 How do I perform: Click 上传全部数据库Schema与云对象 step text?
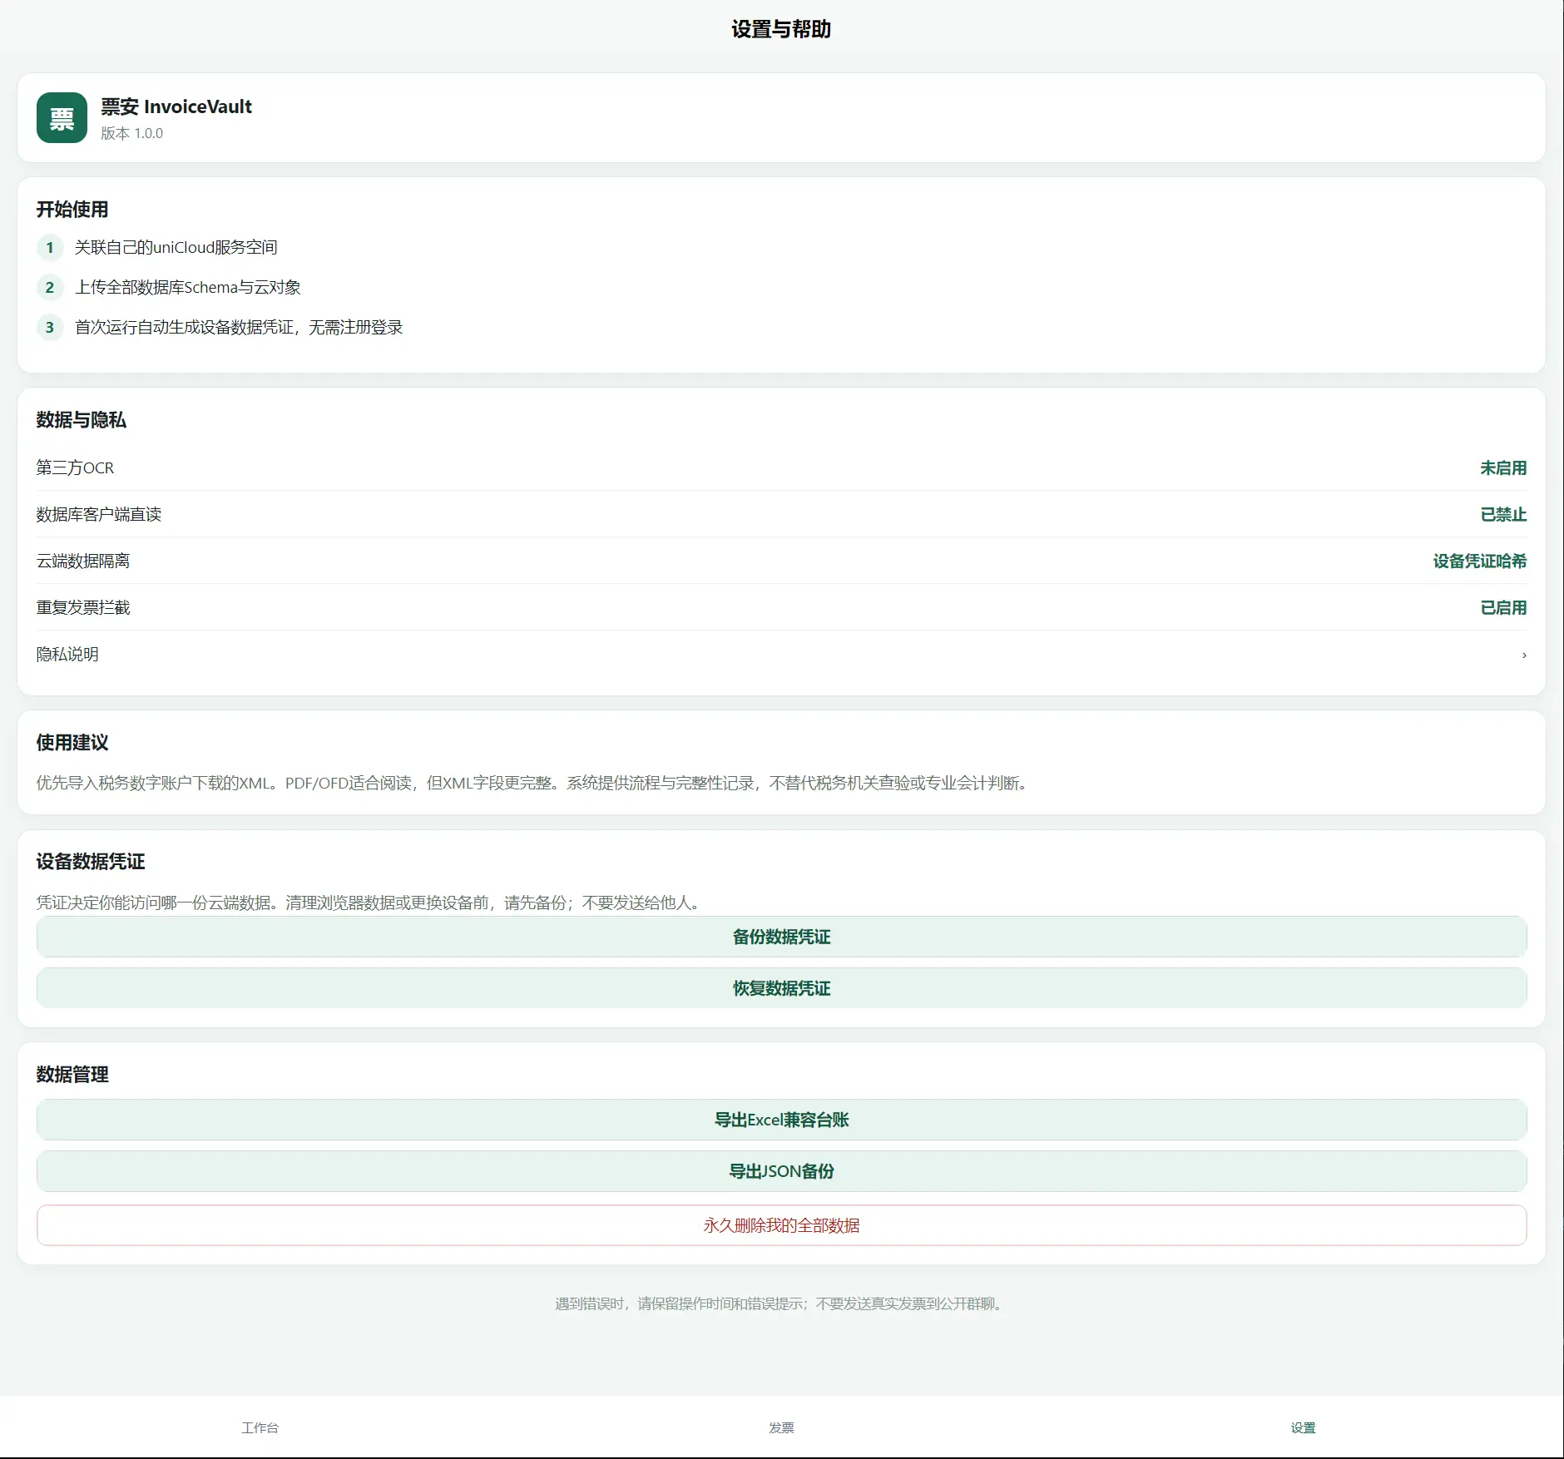tap(188, 287)
